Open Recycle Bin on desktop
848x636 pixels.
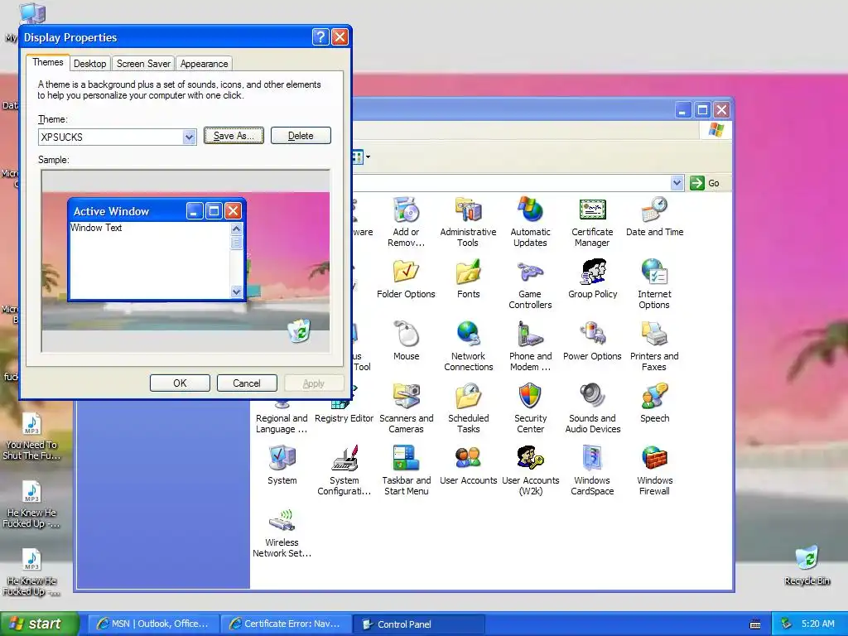[807, 565]
